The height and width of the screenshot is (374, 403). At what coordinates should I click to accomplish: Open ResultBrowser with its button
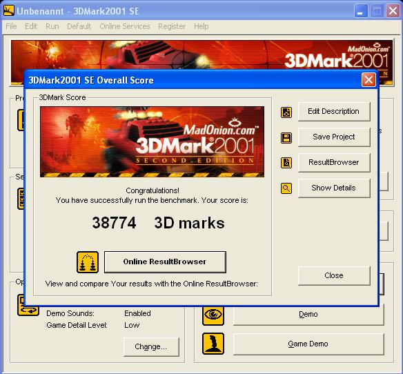click(334, 162)
